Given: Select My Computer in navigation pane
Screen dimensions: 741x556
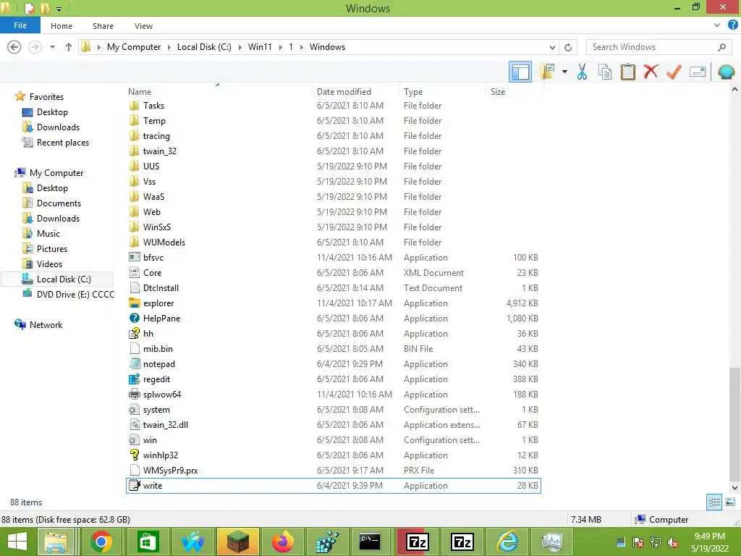Looking at the screenshot, I should click(x=56, y=172).
